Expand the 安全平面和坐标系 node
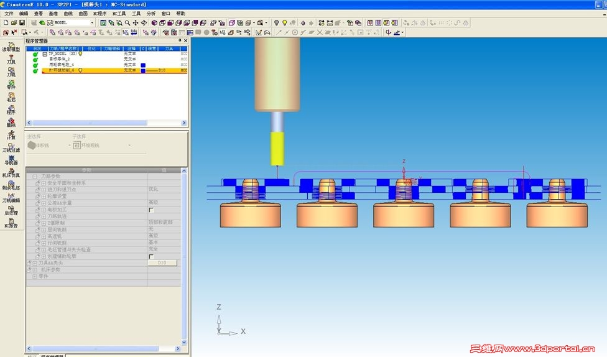607x357 pixels. (44, 183)
